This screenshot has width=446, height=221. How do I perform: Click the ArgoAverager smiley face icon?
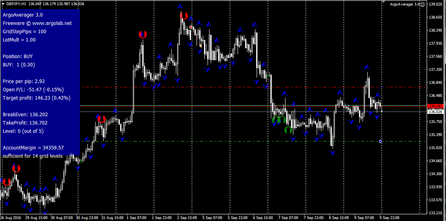click(x=422, y=4)
